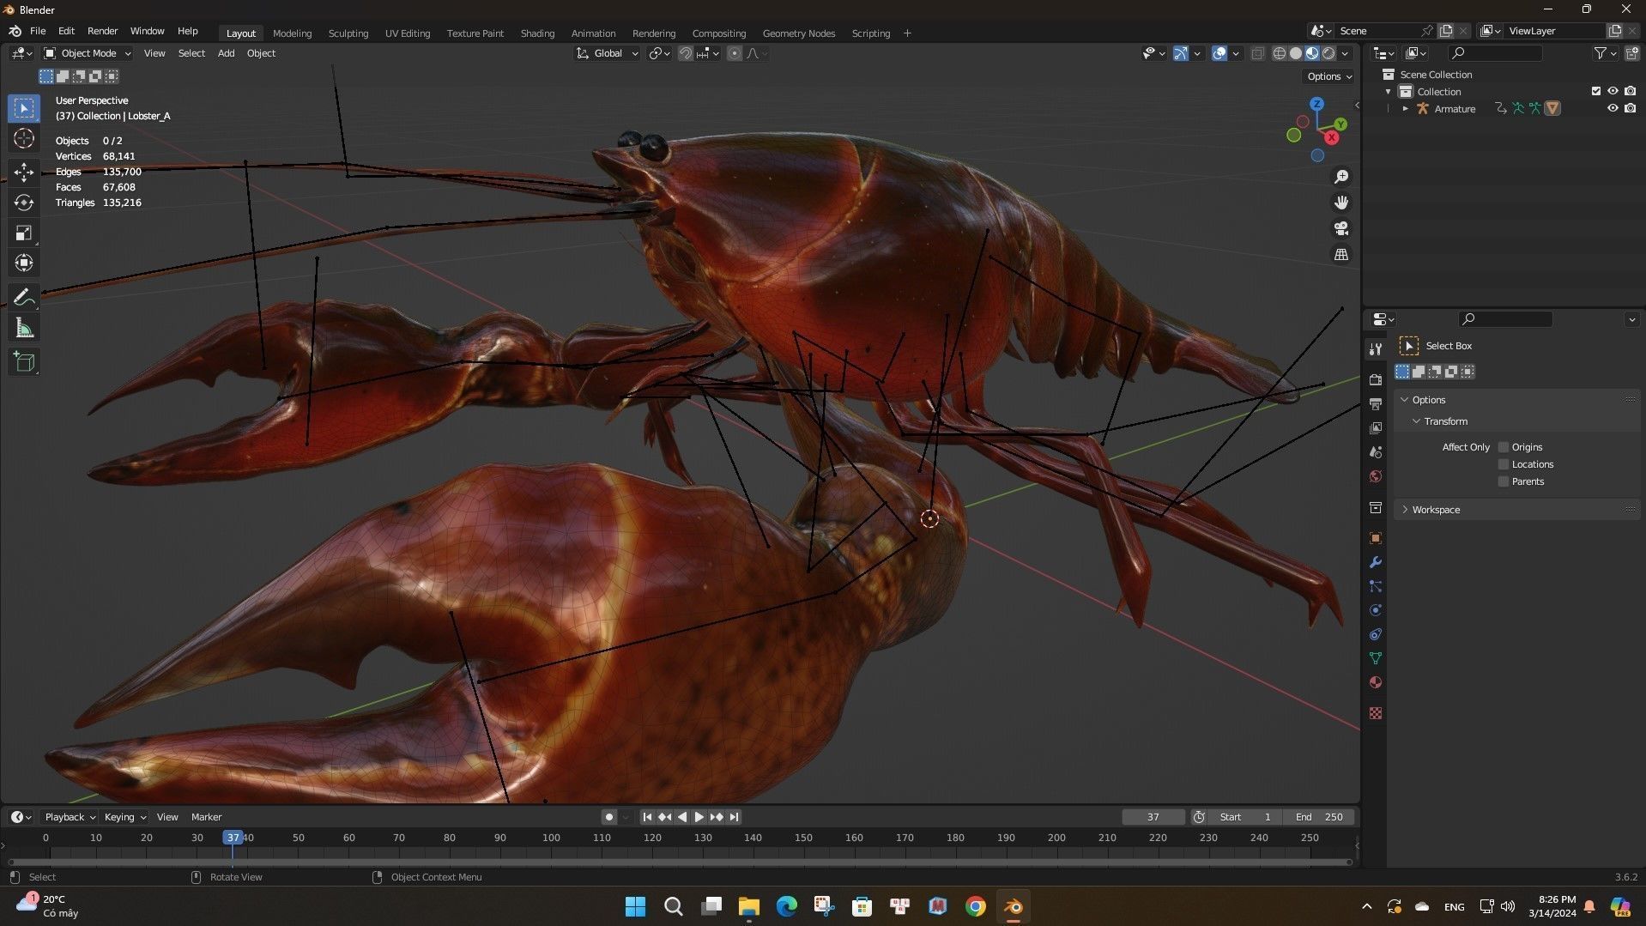The height and width of the screenshot is (926, 1646).
Task: Open Google Chrome from the taskbar
Action: (x=975, y=906)
